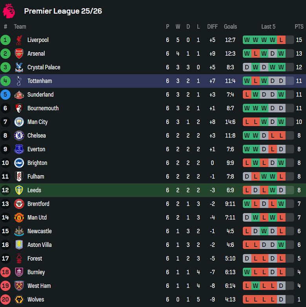The width and height of the screenshot is (306, 307).
Task: Click the West Ham club crest
Action: pos(19,286)
